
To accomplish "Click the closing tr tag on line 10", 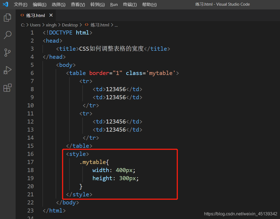I will [x=91, y=105].
